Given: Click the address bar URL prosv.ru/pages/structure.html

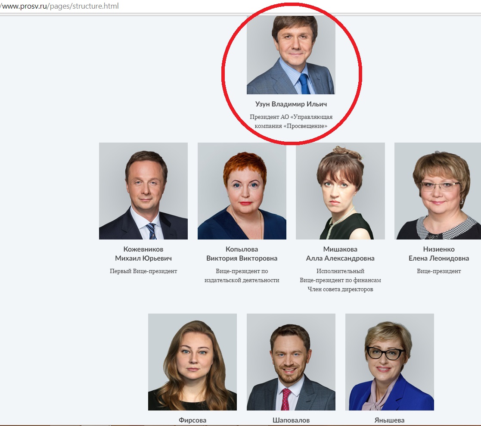Looking at the screenshot, I should point(59,6).
